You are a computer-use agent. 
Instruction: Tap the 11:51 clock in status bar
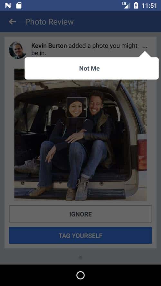tap(149, 6)
